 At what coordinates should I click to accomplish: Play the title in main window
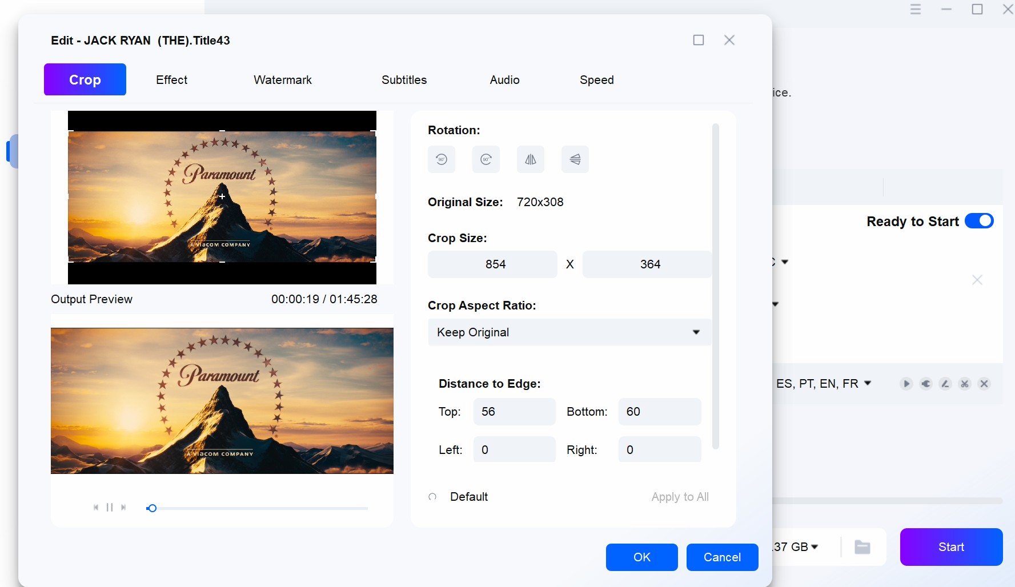pos(906,384)
